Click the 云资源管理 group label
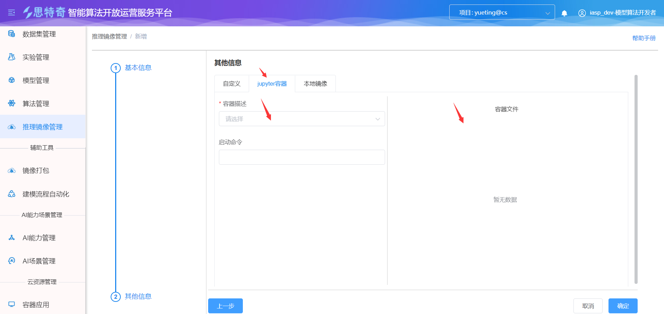 point(42,282)
